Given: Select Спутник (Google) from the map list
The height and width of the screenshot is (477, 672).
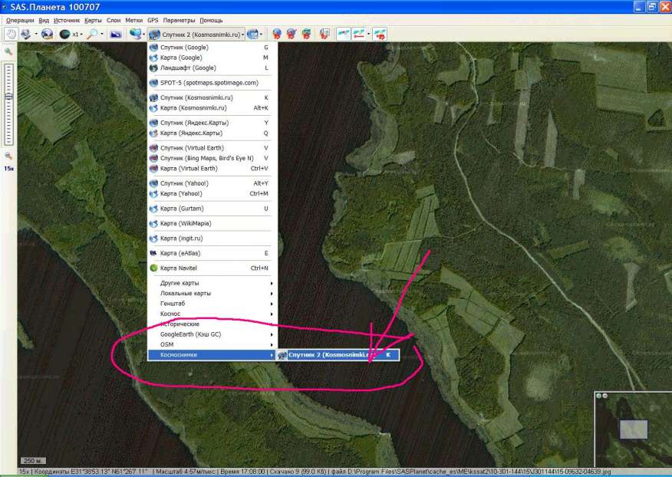Looking at the screenshot, I should 184,48.
